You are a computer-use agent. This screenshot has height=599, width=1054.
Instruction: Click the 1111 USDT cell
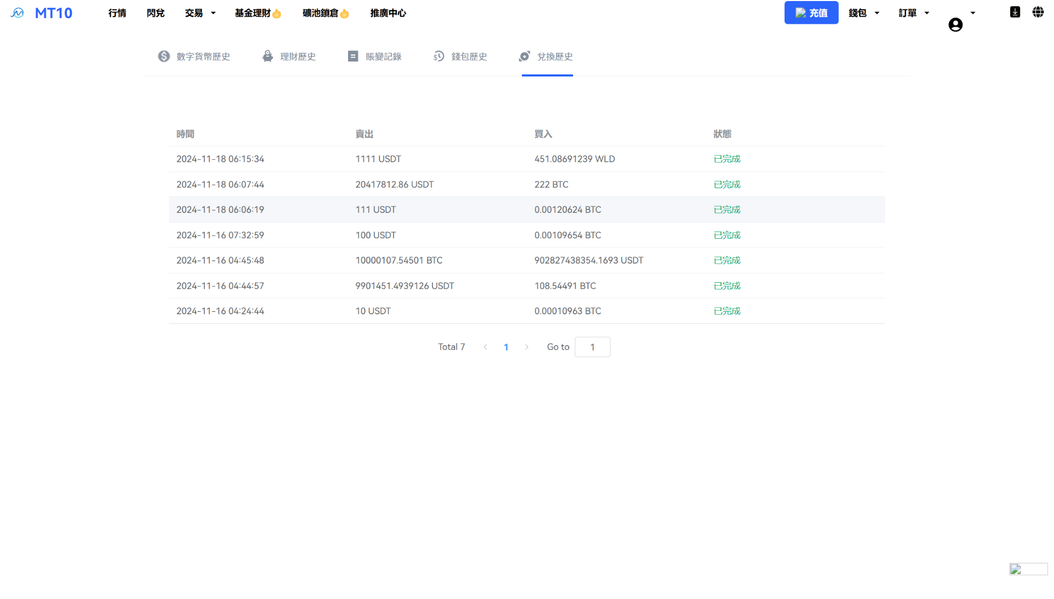(x=378, y=159)
